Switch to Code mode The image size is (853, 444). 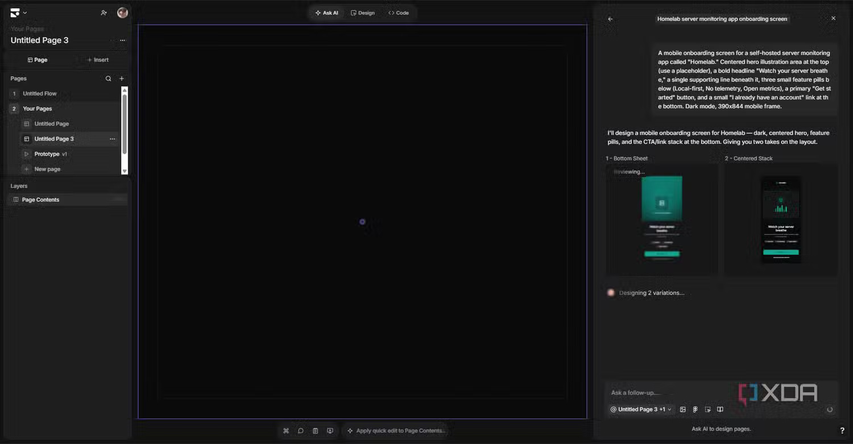tap(399, 13)
